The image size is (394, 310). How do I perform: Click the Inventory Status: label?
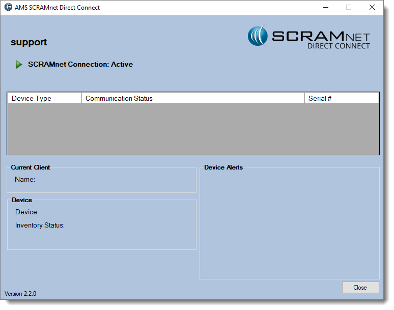pyautogui.click(x=40, y=226)
